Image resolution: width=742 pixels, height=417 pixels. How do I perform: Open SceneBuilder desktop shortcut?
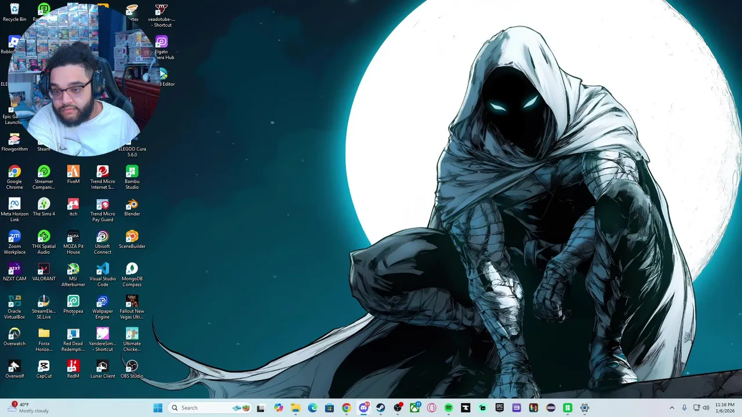tap(132, 239)
